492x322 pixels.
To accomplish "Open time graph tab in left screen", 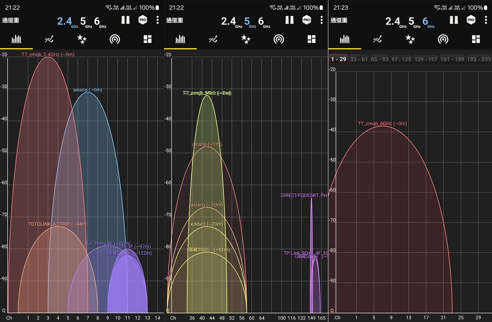I will coord(49,40).
